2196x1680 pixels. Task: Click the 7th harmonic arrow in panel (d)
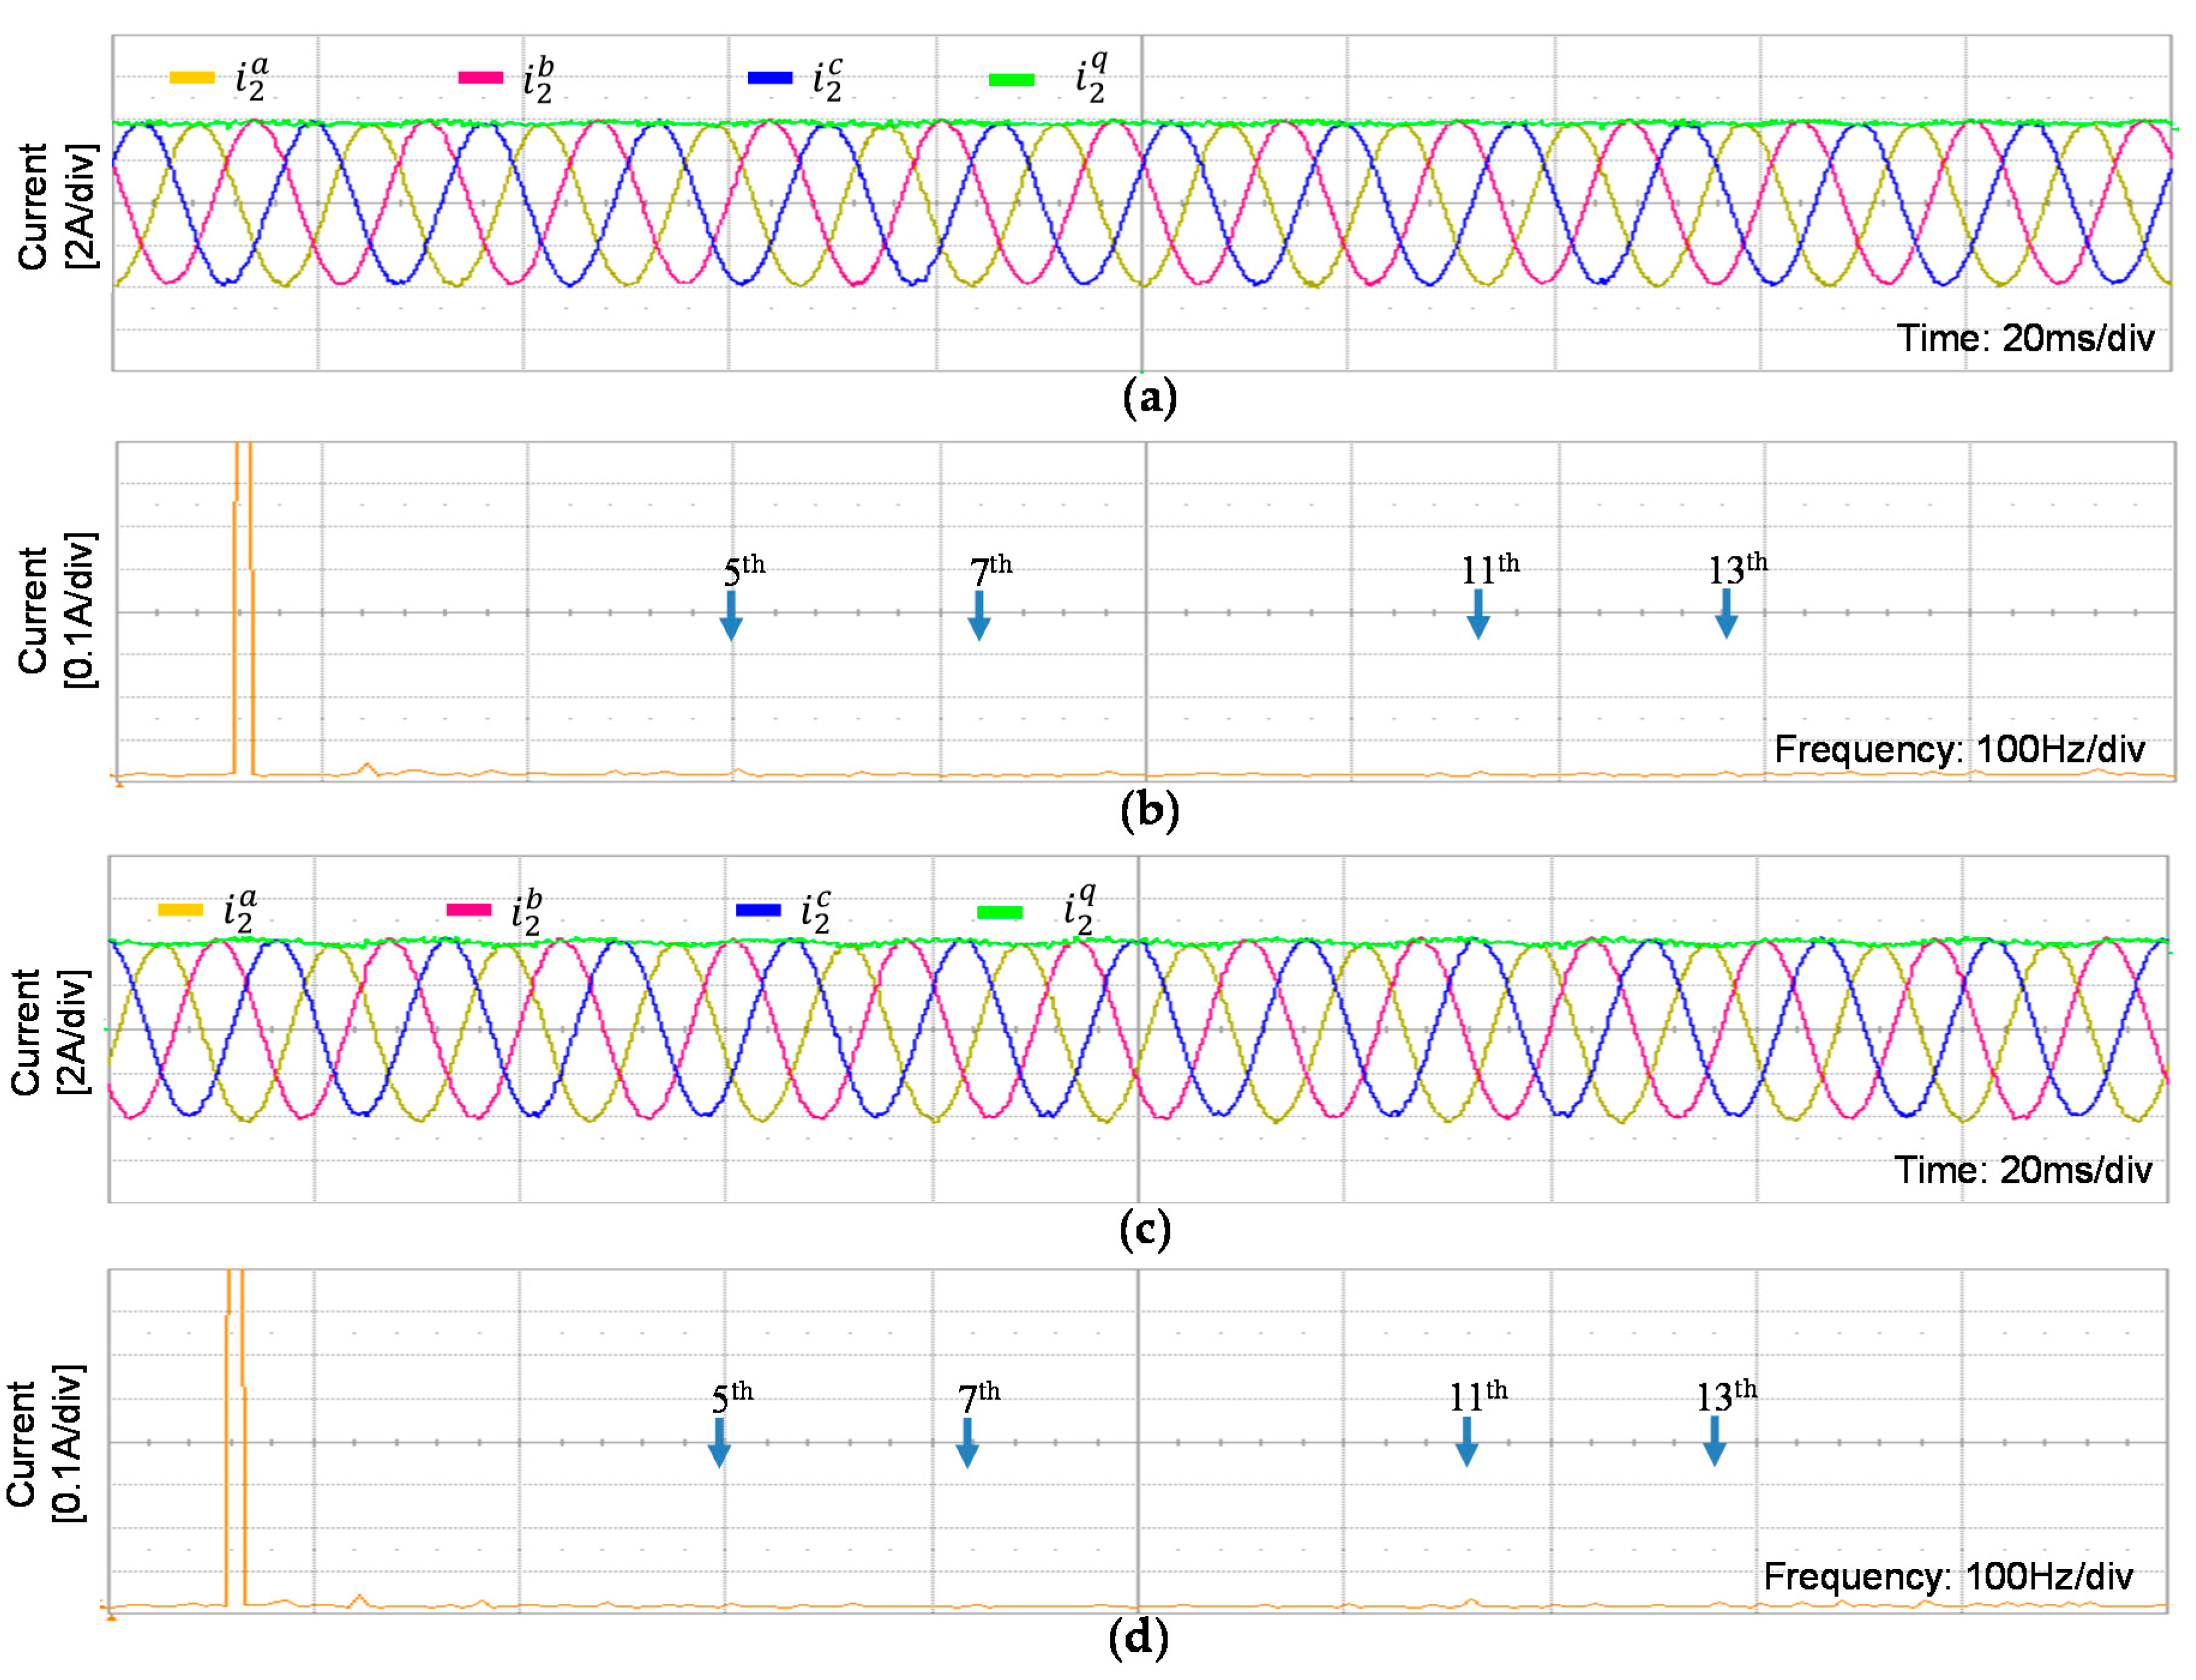point(967,1443)
